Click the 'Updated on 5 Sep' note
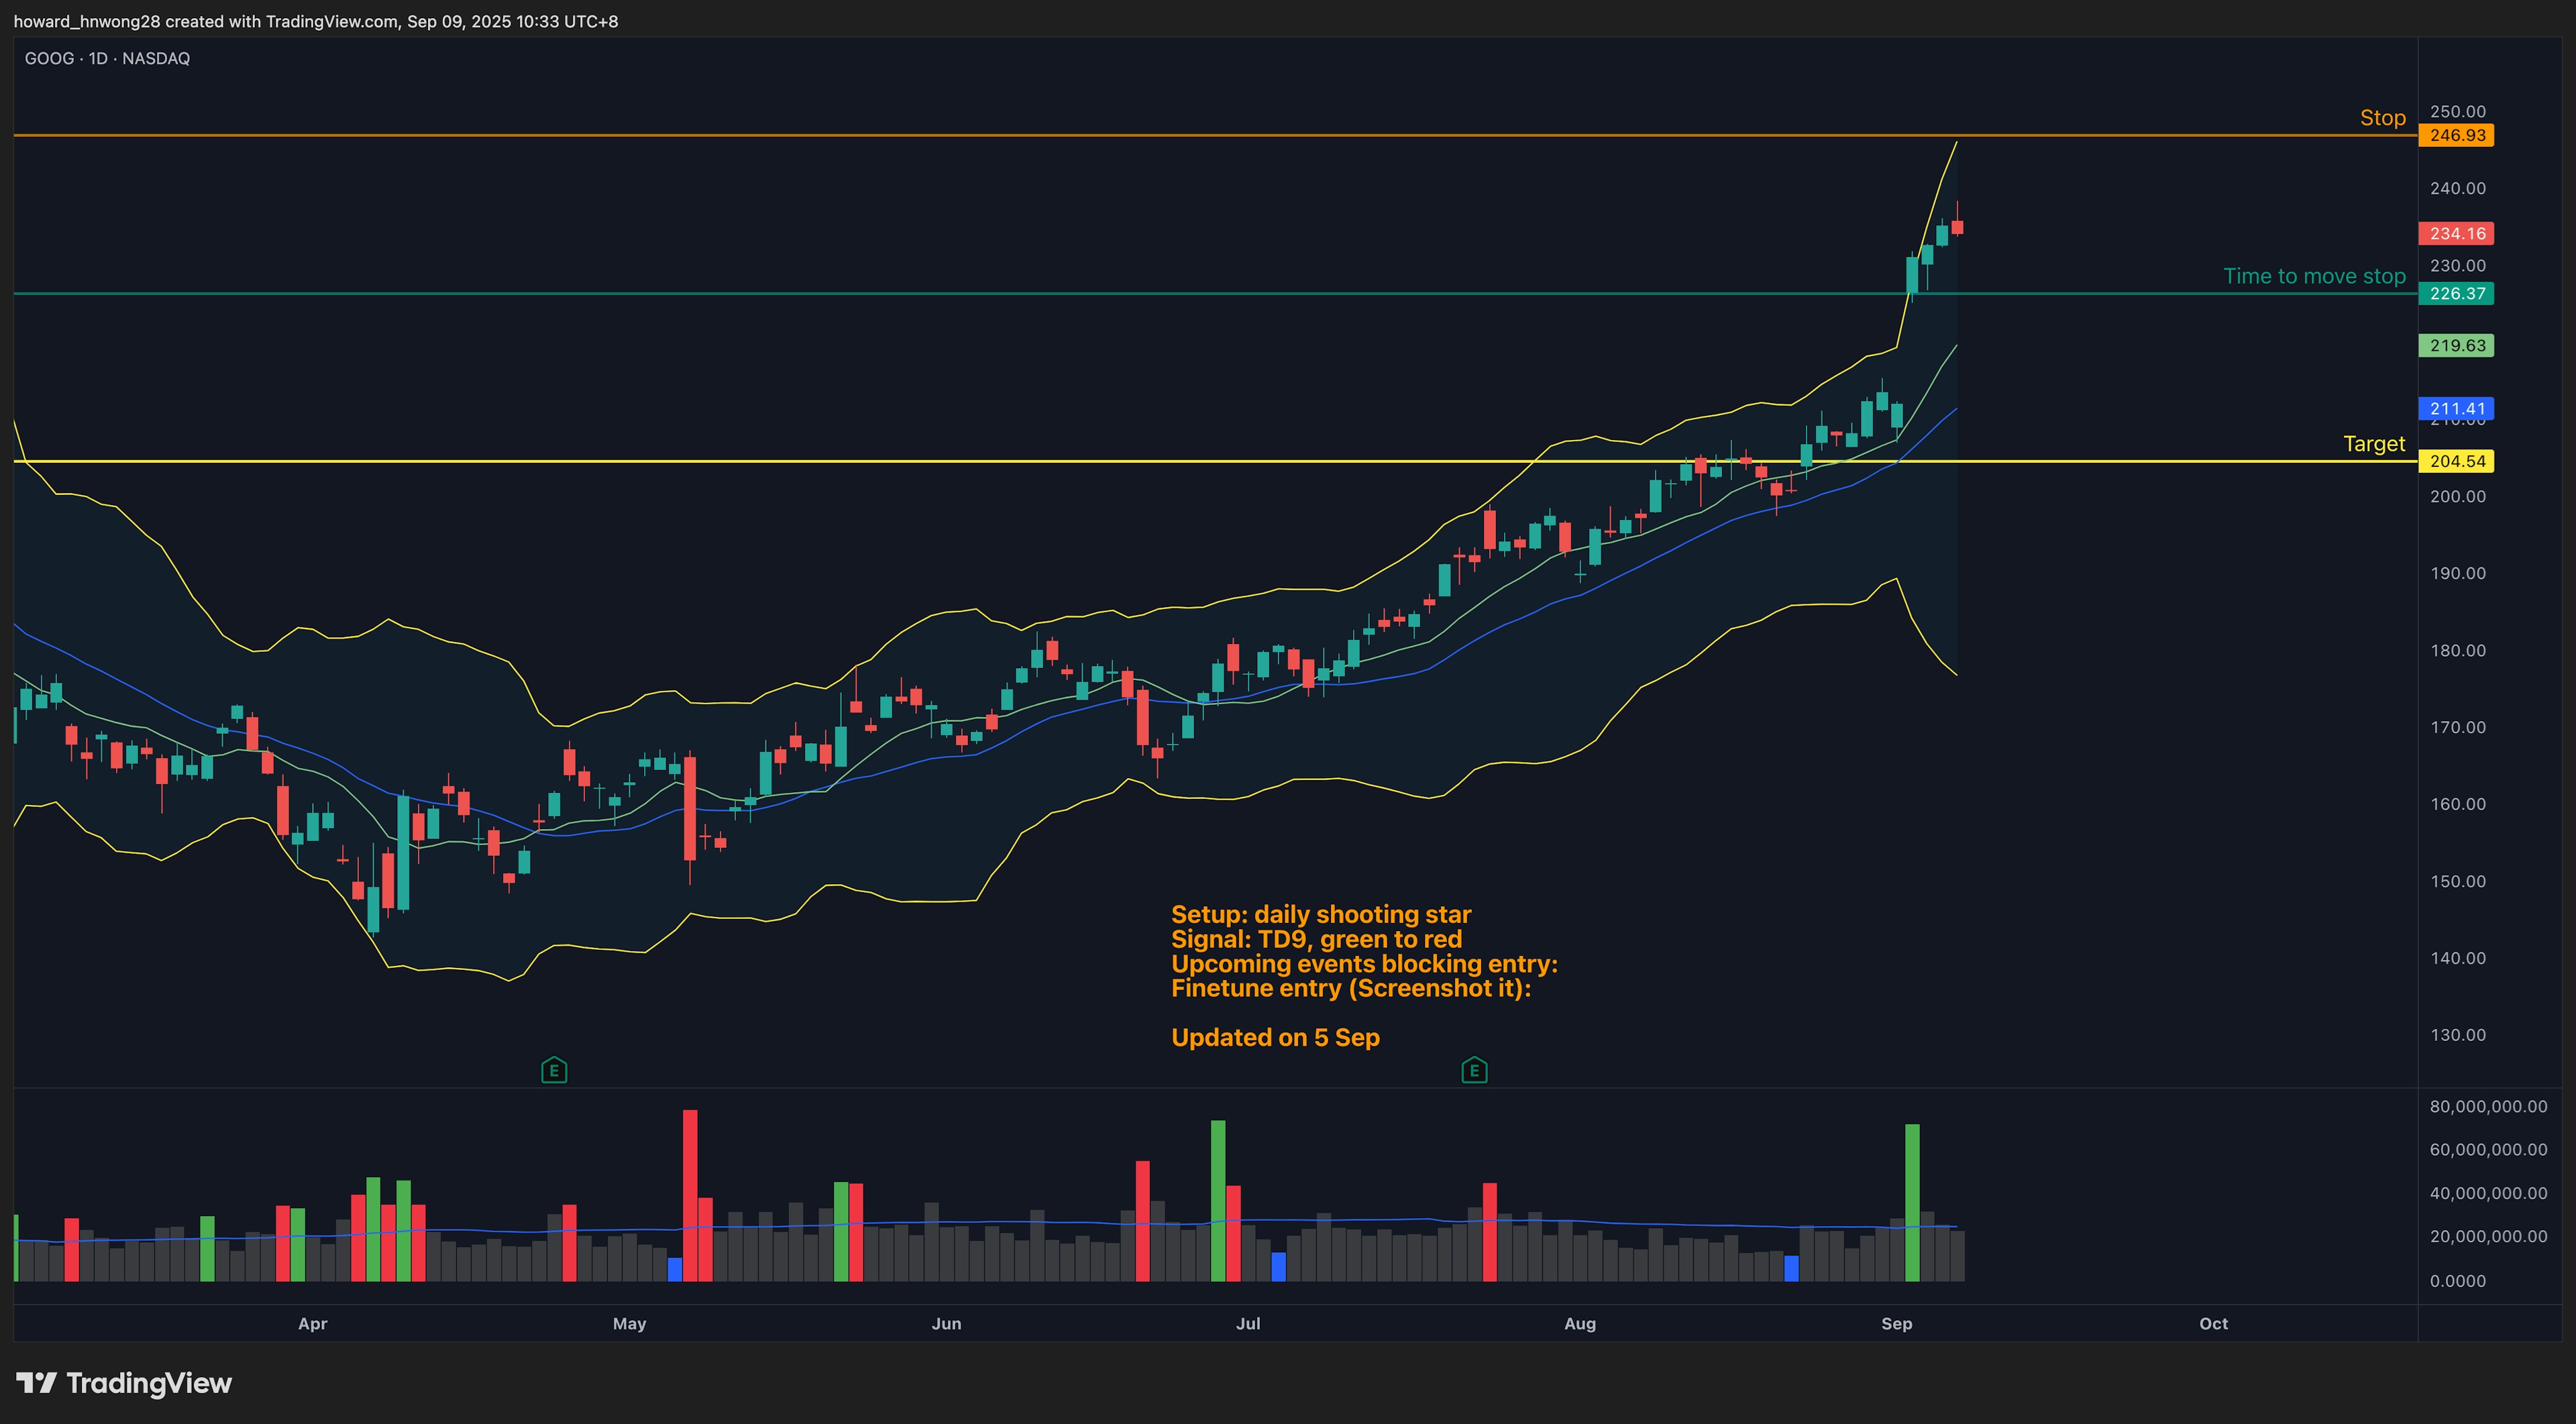The width and height of the screenshot is (2576, 1424). pyautogui.click(x=1275, y=1037)
